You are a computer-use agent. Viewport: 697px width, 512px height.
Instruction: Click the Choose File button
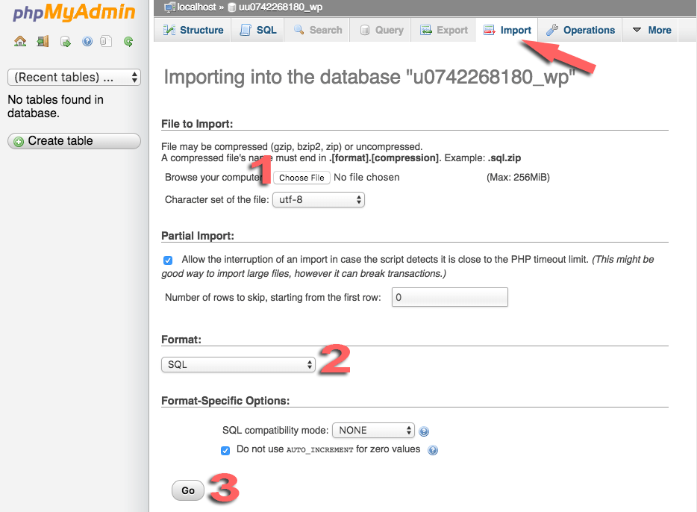tap(301, 178)
